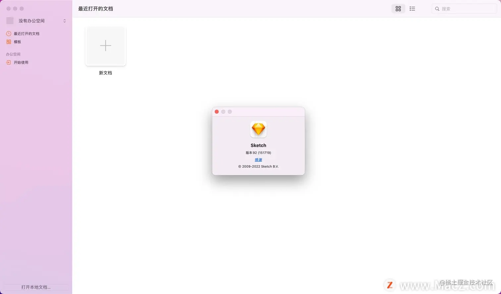
Task: Click 打开本地文档... button
Action: click(36, 287)
